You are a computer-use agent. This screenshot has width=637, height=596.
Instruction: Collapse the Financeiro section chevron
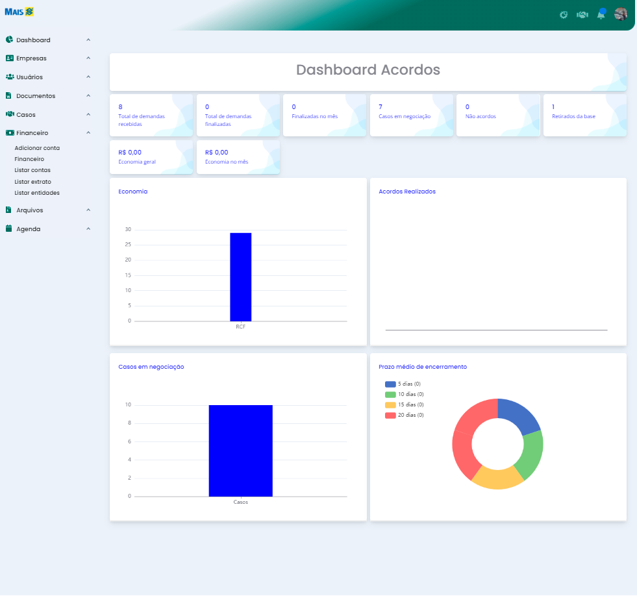tap(88, 132)
